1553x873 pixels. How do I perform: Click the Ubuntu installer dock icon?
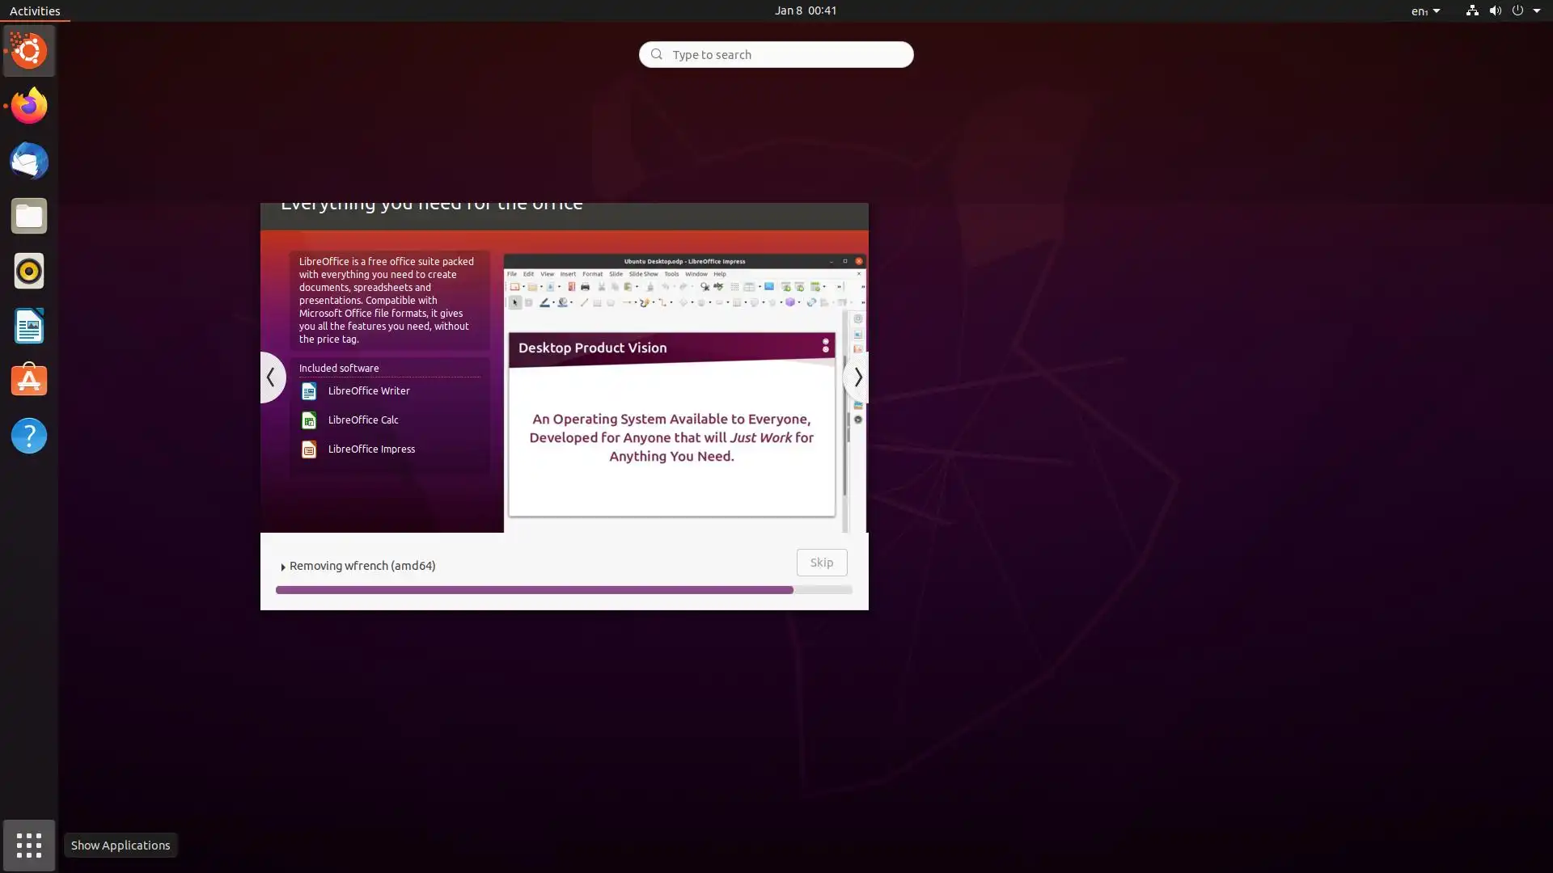point(29,51)
